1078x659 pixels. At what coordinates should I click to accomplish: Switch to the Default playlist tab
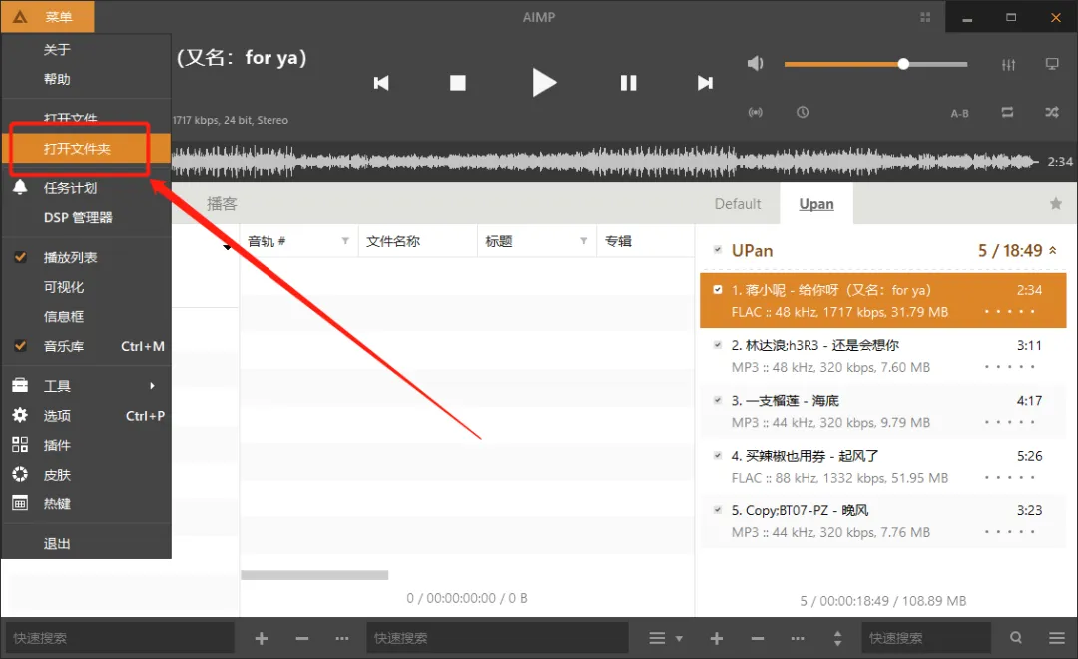pyautogui.click(x=738, y=203)
